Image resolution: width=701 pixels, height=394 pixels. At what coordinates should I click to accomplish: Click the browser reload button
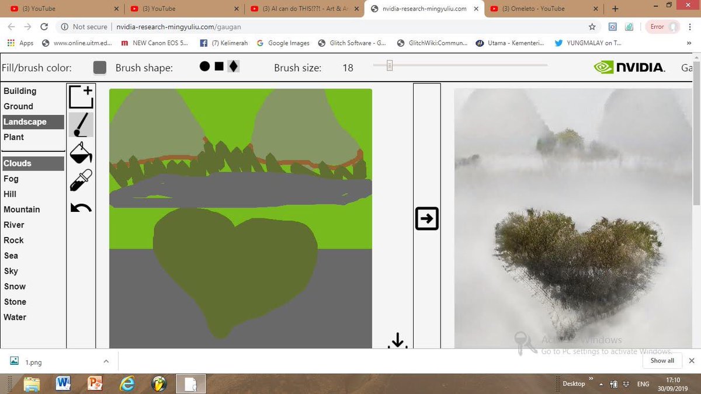click(x=44, y=27)
